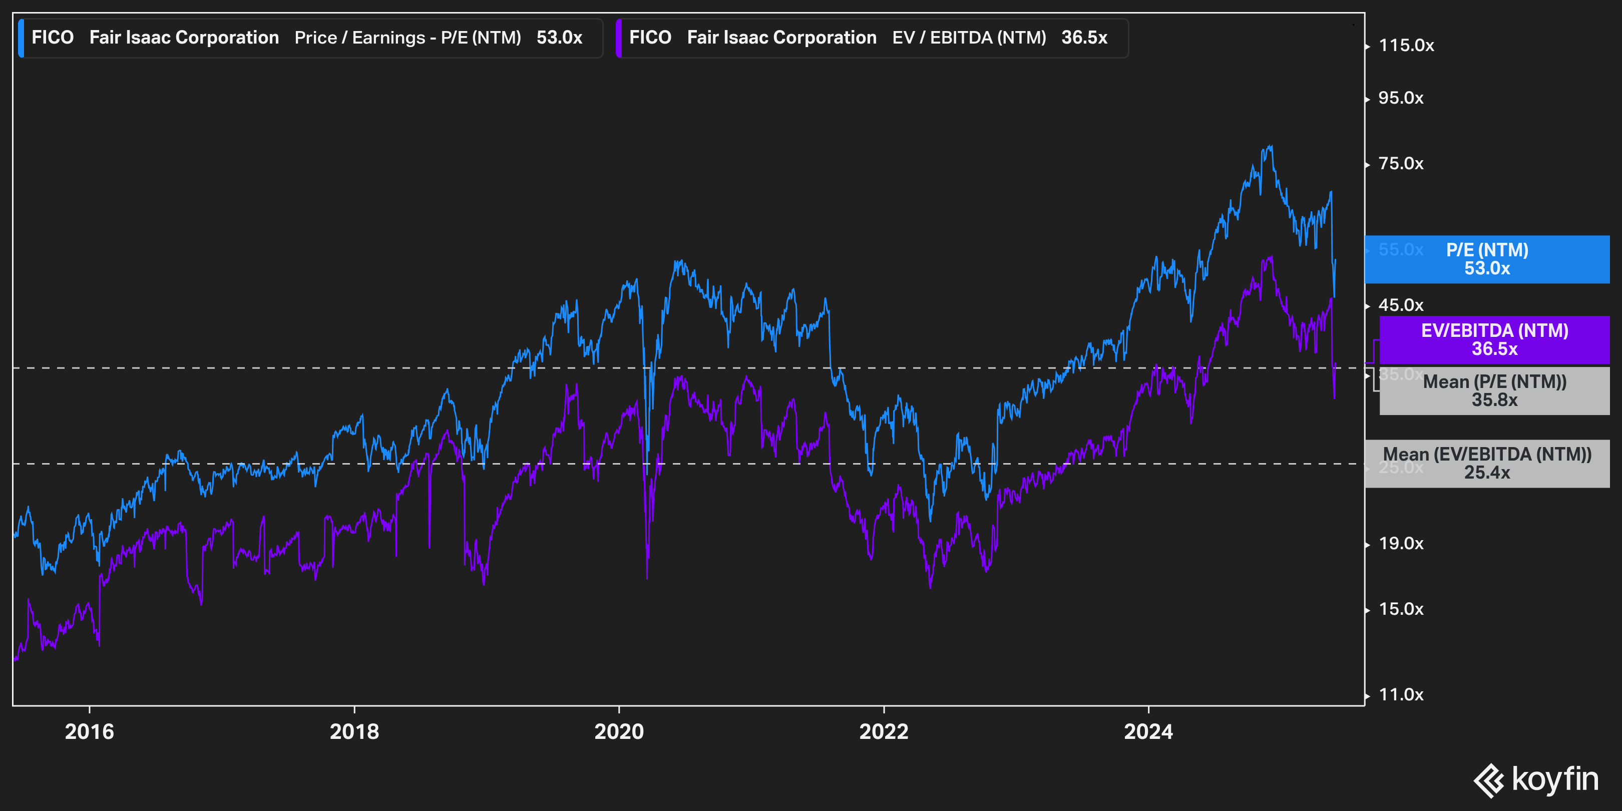Click the 11.0x y-axis tick label

pos(1401,694)
